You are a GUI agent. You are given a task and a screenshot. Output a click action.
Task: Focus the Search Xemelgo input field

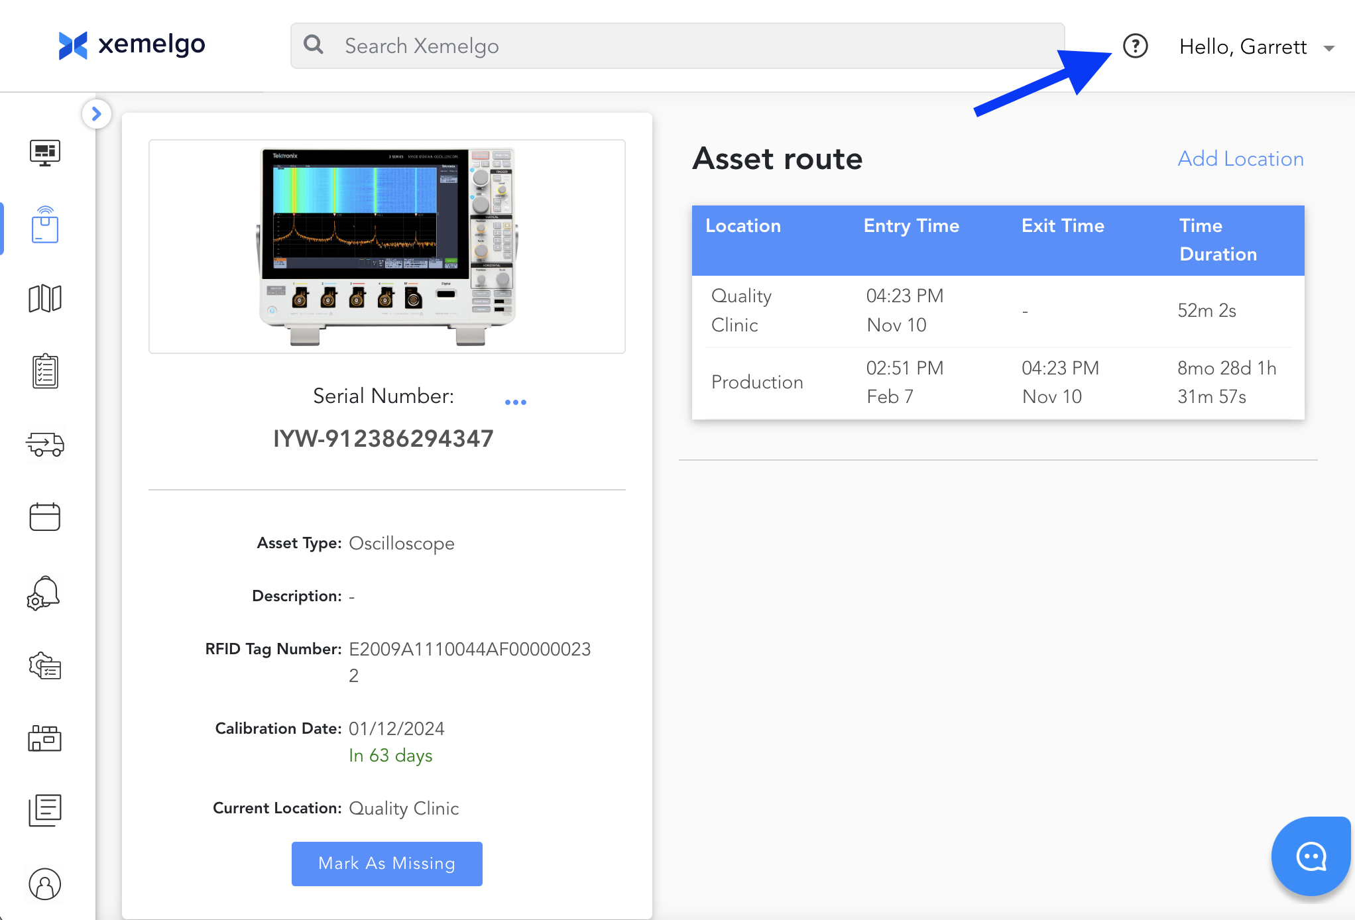coord(676,46)
